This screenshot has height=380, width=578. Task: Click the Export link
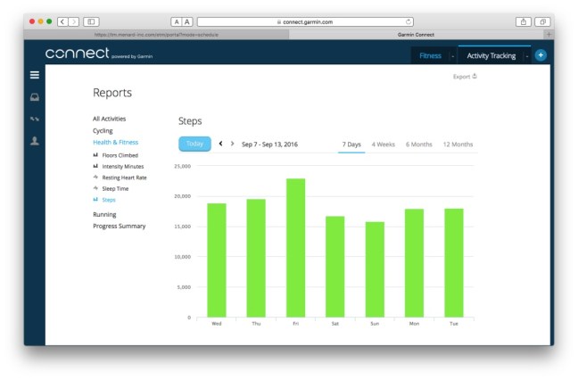(465, 77)
